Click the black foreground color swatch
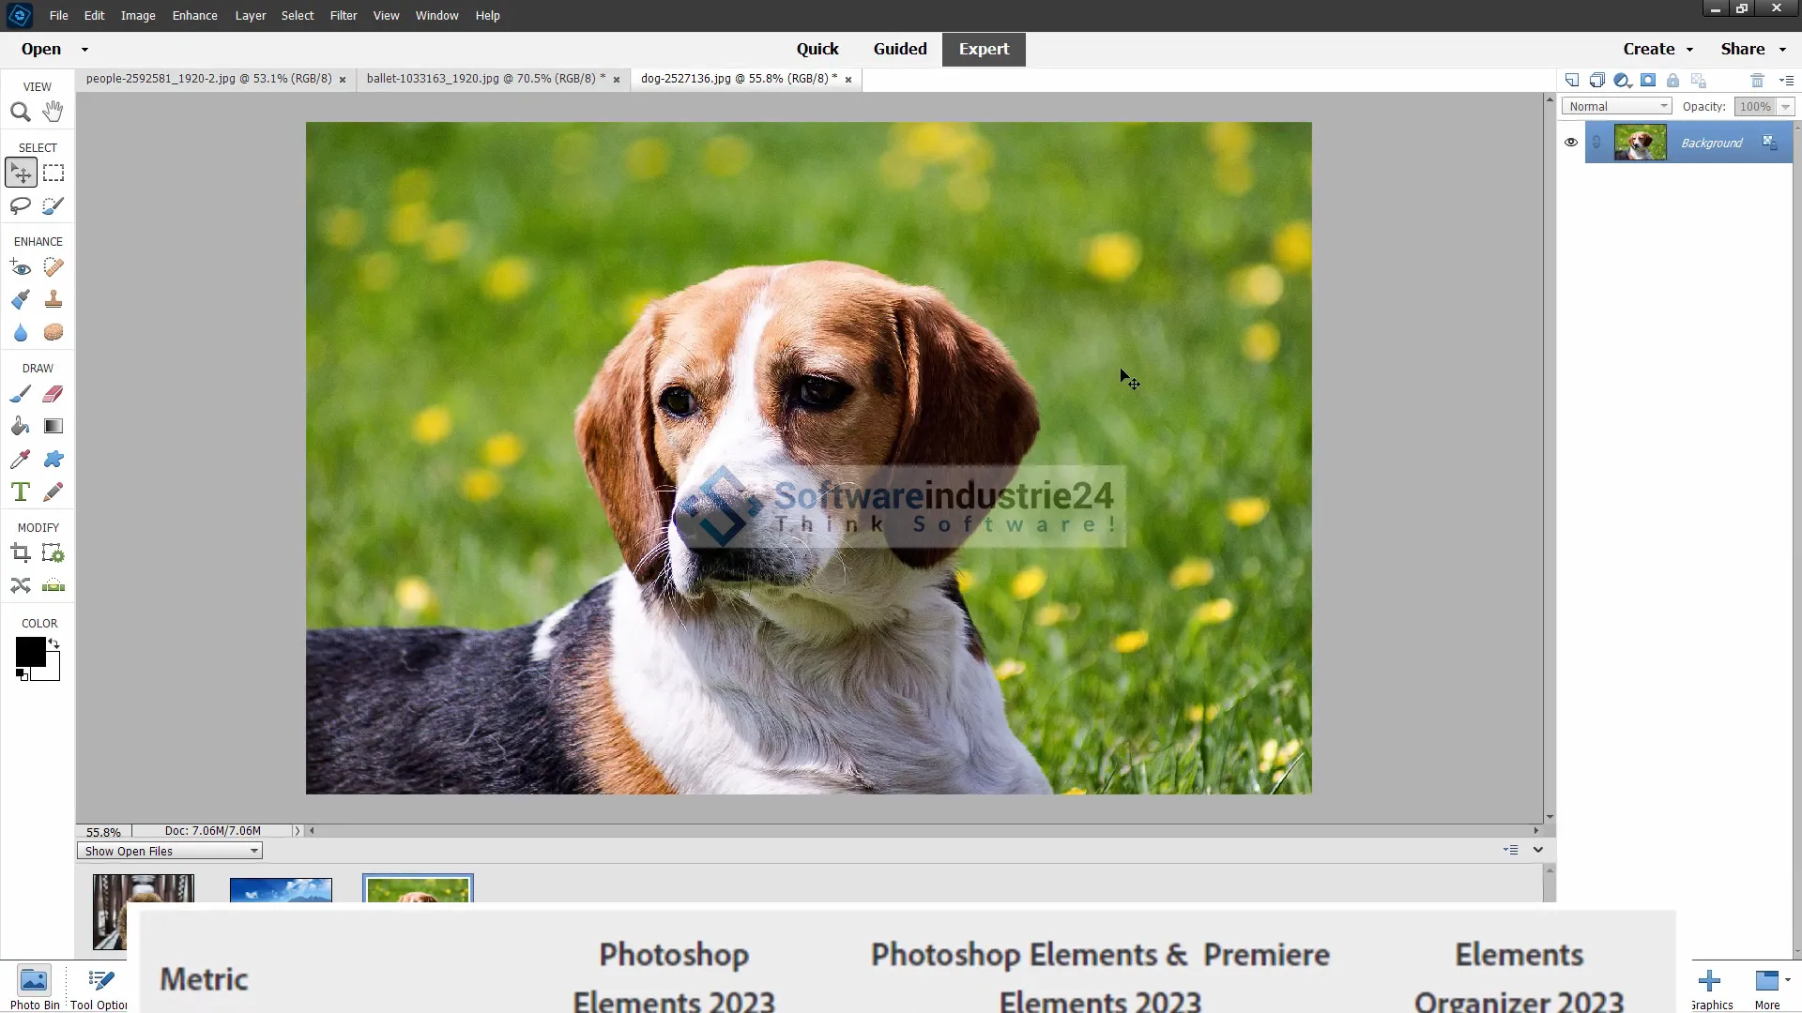This screenshot has height=1013, width=1802. point(29,651)
